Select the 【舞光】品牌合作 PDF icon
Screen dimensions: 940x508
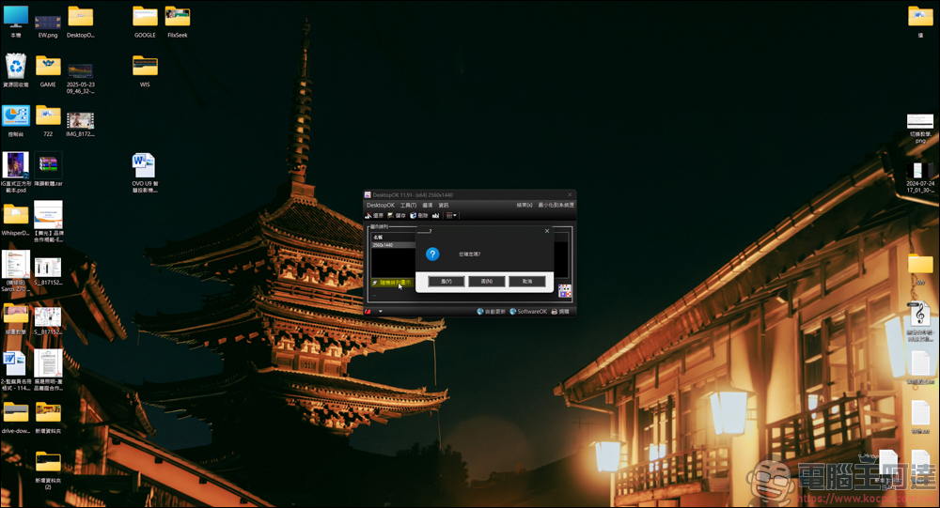point(48,221)
